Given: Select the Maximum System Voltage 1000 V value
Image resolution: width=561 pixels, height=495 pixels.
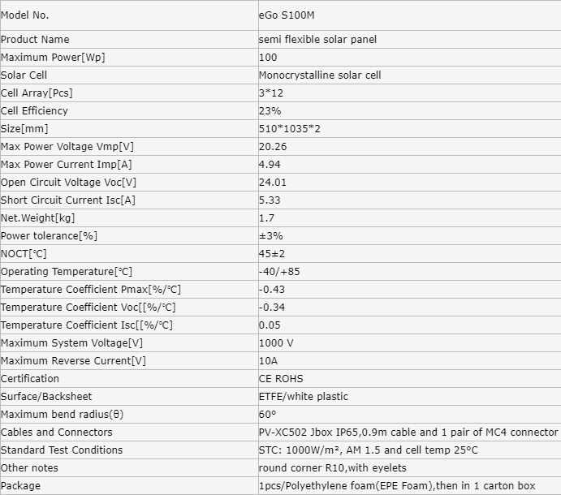Looking at the screenshot, I should 276,343.
